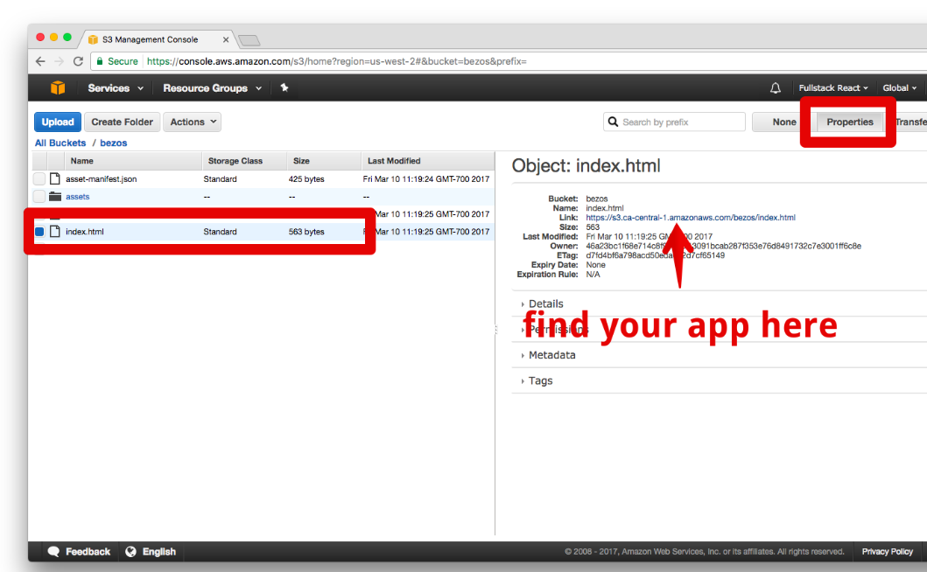Select the asset-manifest.json file name
The image size is (927, 572).
(101, 179)
